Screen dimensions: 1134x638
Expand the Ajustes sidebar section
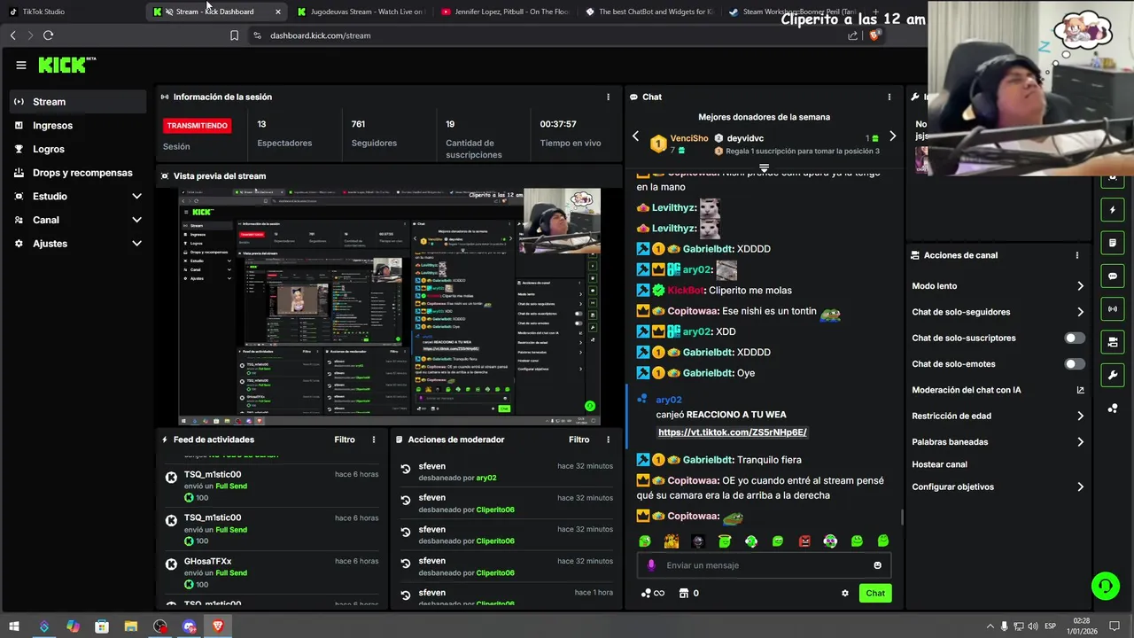tap(78, 243)
